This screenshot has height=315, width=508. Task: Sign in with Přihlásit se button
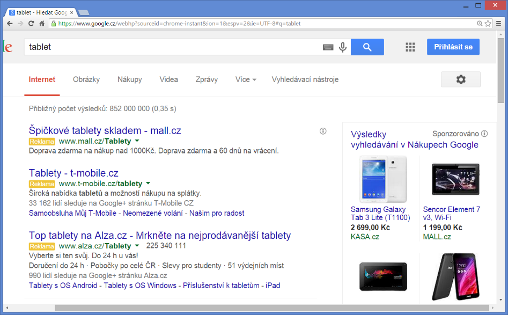(453, 47)
